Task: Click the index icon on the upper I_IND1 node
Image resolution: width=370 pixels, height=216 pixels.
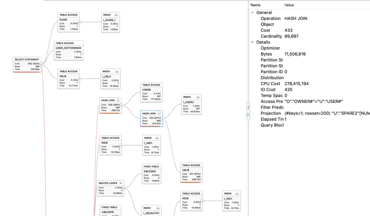Action: [x=157, y=138]
